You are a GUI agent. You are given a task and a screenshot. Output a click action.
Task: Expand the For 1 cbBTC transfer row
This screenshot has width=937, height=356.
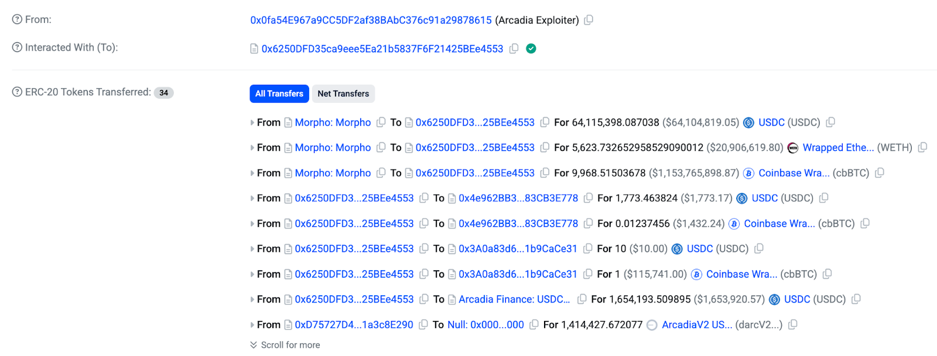pos(252,274)
